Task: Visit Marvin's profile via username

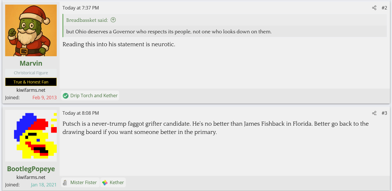Action: point(31,63)
